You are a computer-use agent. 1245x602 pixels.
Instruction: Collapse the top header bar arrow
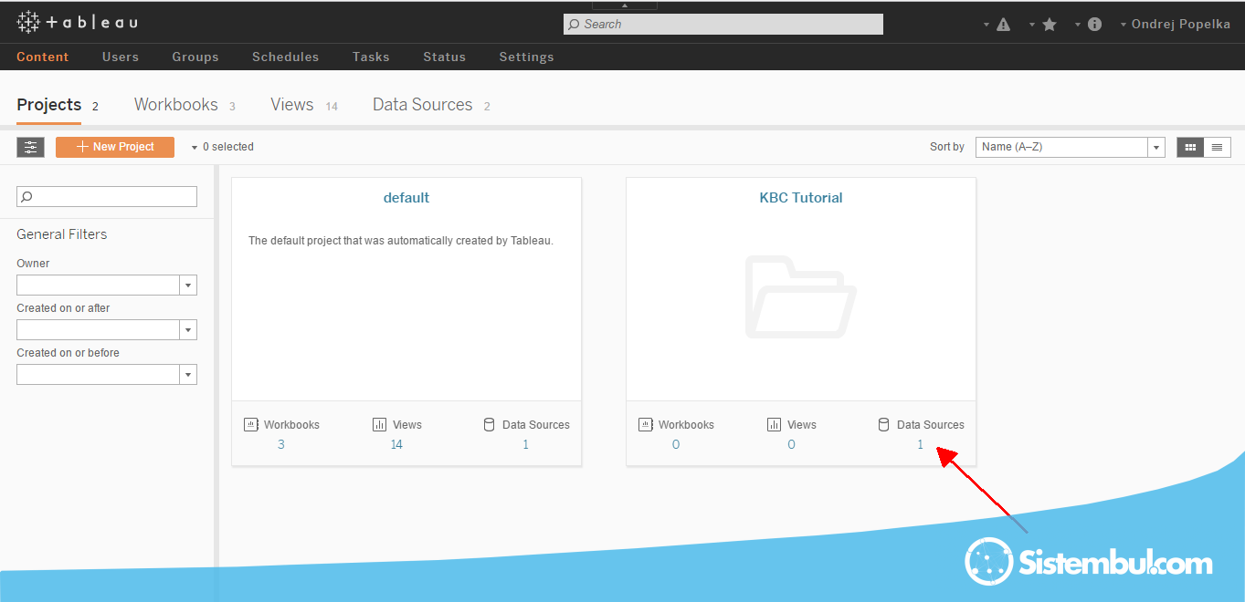(x=625, y=5)
